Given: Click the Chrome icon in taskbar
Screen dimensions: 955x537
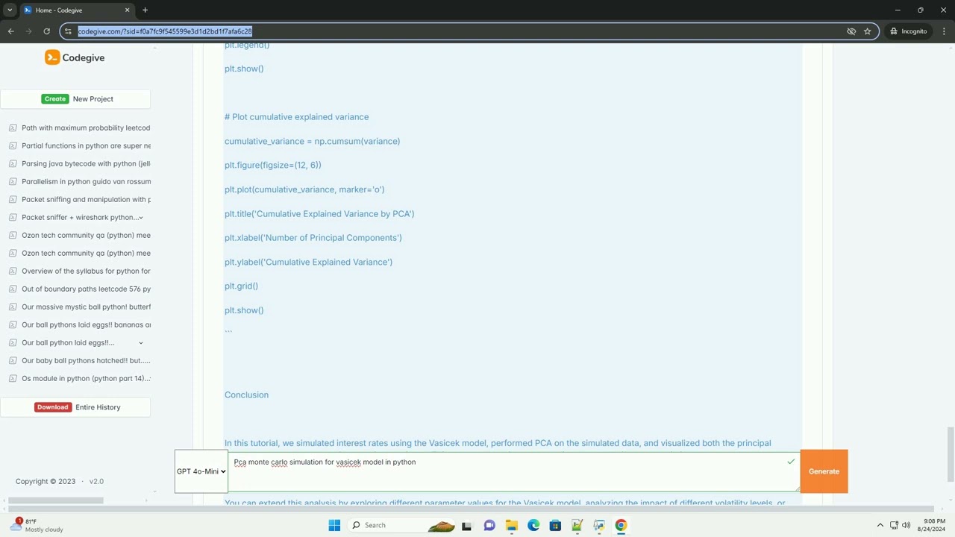Looking at the screenshot, I should point(621,525).
